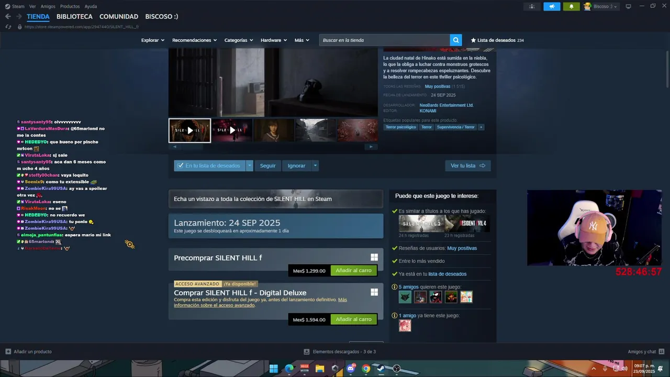Select the first SILENT HILL video thumbnail
This screenshot has width=670, height=377.
(189, 130)
